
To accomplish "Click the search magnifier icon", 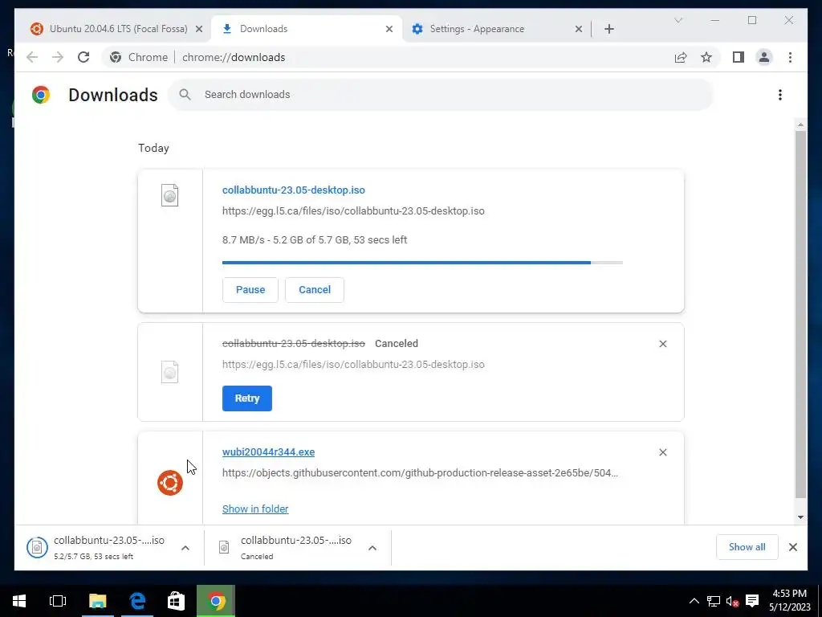I will click(x=185, y=95).
